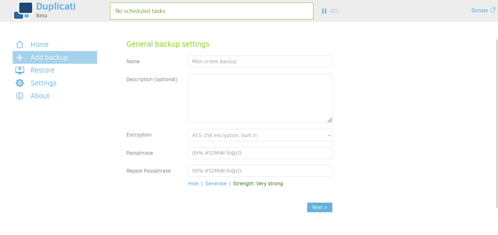Hide the passphrase characters

193,184
